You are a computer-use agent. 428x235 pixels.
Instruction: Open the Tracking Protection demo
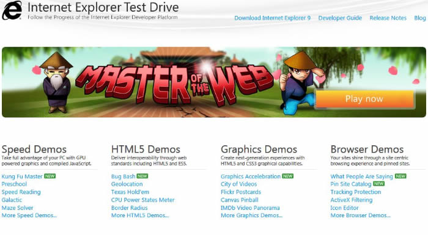[356, 192]
